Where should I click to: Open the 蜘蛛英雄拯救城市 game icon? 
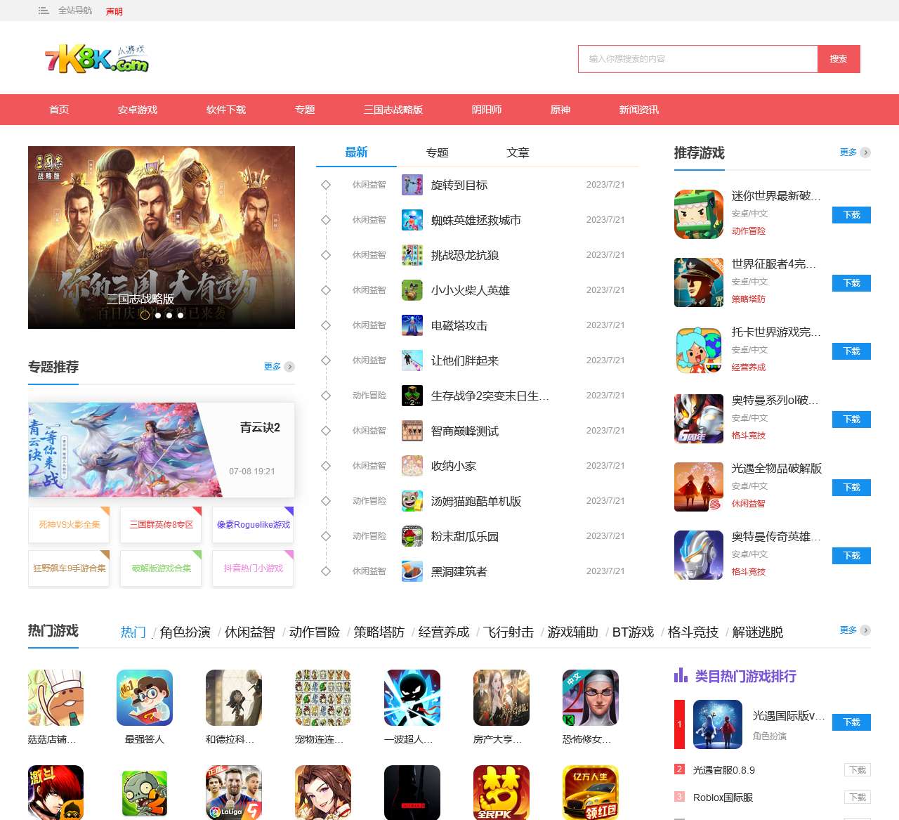(412, 220)
